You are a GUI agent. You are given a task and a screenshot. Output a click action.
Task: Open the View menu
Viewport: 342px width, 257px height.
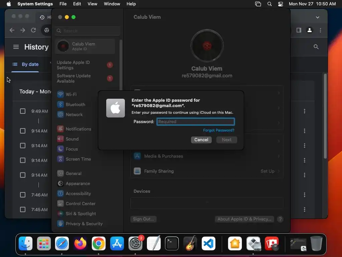pyautogui.click(x=93, y=4)
